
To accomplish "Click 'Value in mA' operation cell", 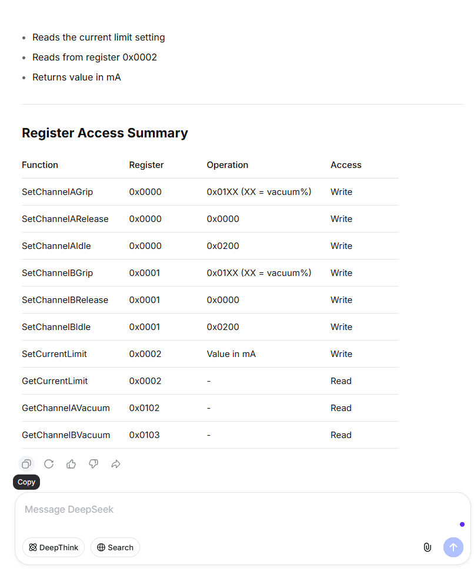I will pos(231,354).
